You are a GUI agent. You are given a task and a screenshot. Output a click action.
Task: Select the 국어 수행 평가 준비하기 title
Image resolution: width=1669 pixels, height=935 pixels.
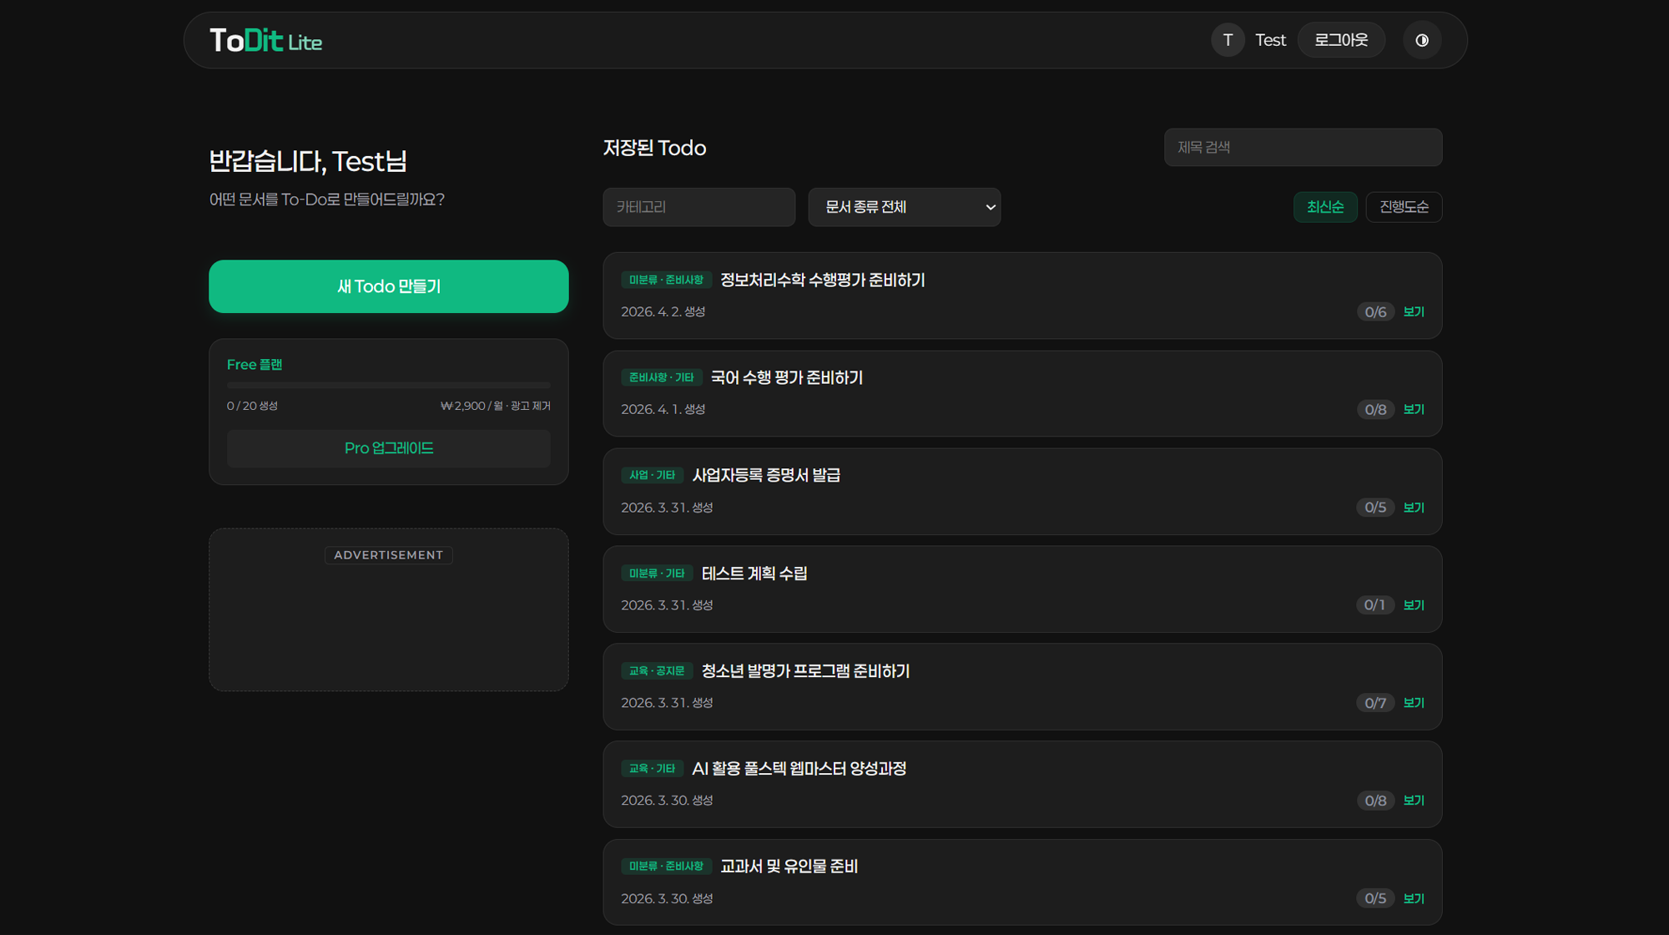point(786,377)
